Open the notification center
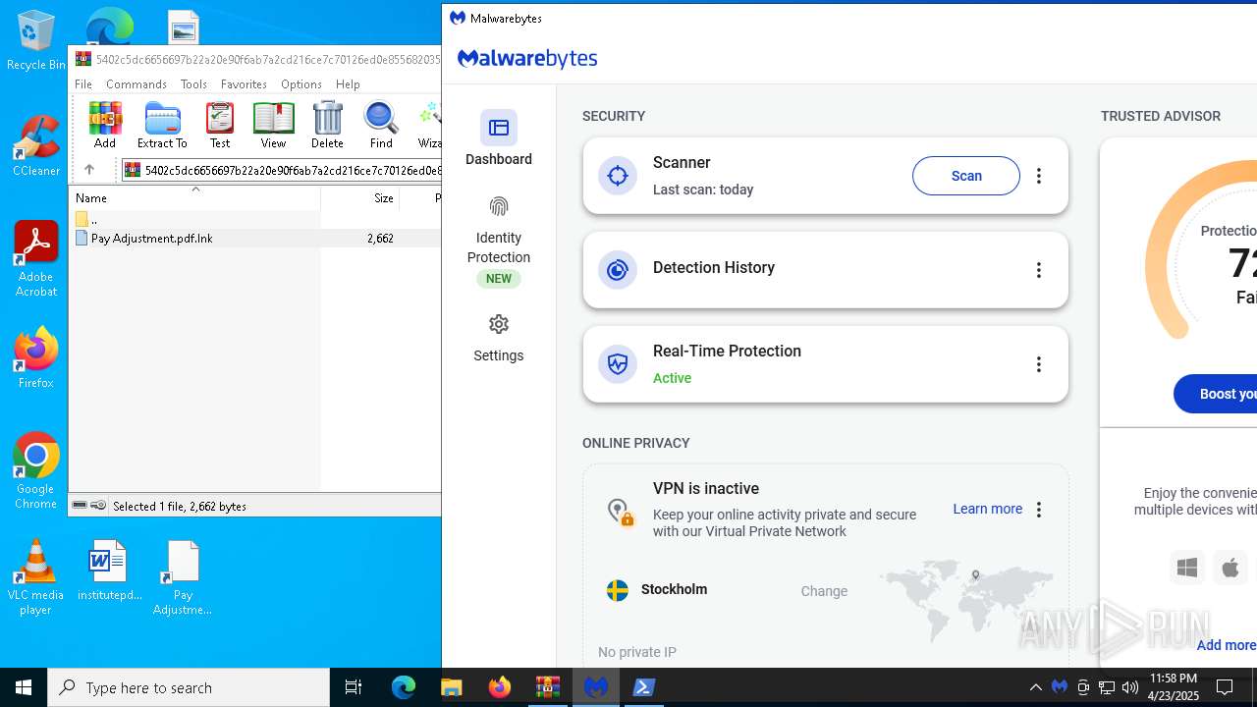1257x707 pixels. pos(1225,687)
